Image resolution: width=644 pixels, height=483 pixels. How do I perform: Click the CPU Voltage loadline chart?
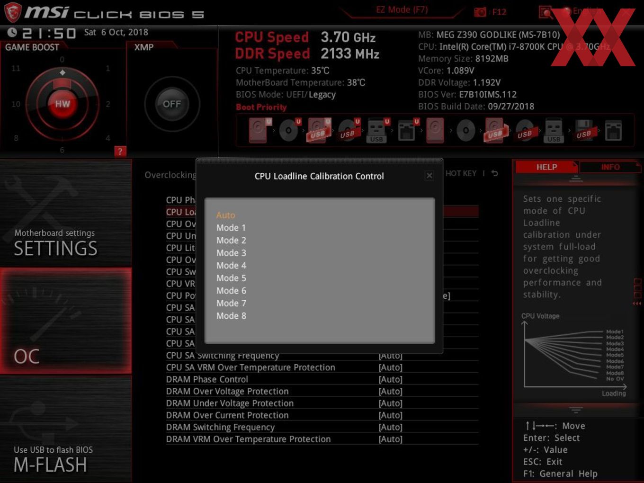click(574, 354)
